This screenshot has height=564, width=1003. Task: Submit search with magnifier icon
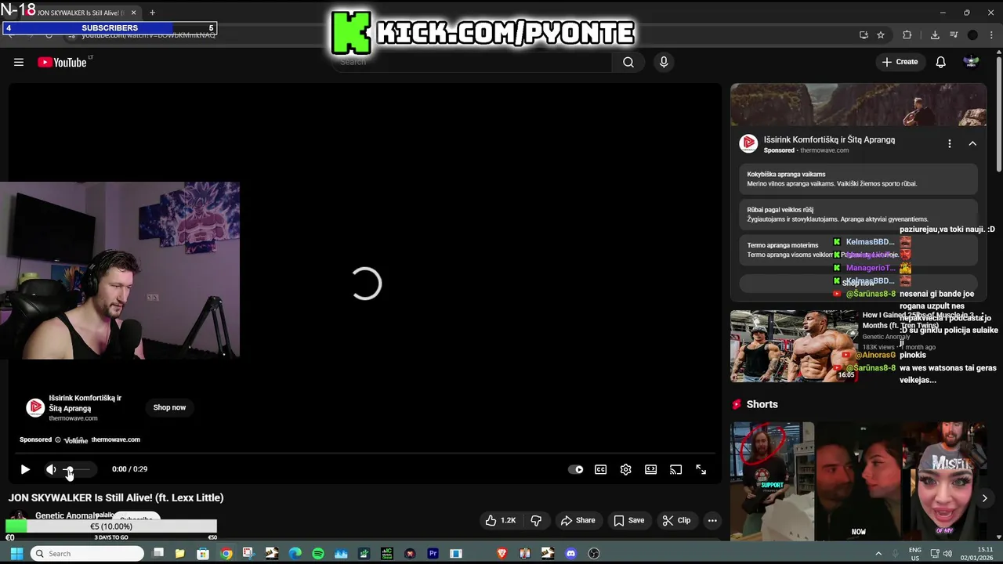[x=628, y=62]
